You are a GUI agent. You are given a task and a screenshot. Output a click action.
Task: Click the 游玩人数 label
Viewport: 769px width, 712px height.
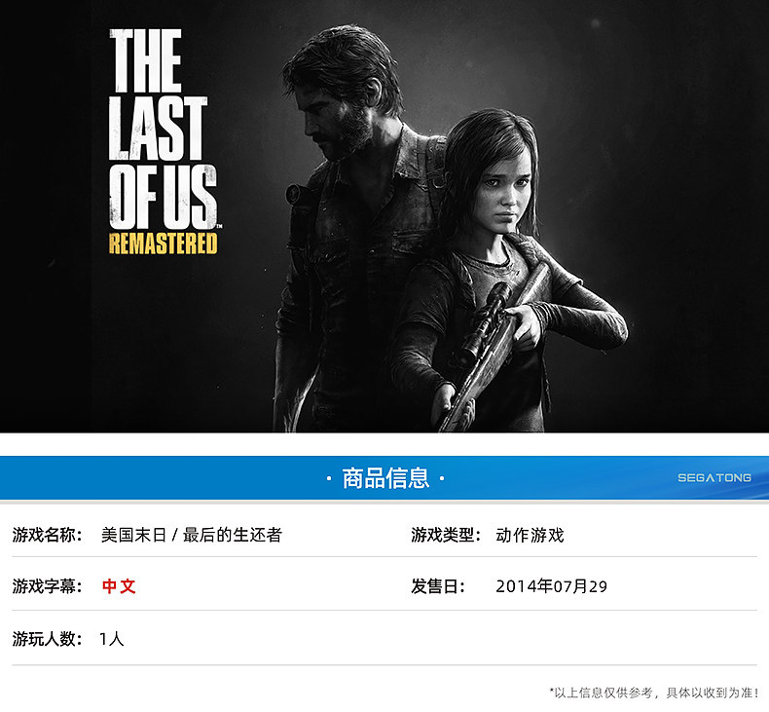point(48,638)
